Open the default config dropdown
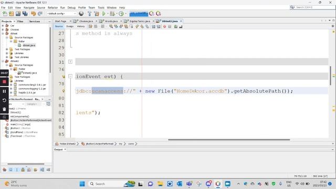 [61, 14]
